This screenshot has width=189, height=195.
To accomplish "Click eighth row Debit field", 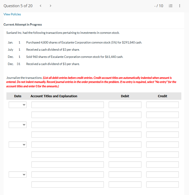I will [125, 175].
